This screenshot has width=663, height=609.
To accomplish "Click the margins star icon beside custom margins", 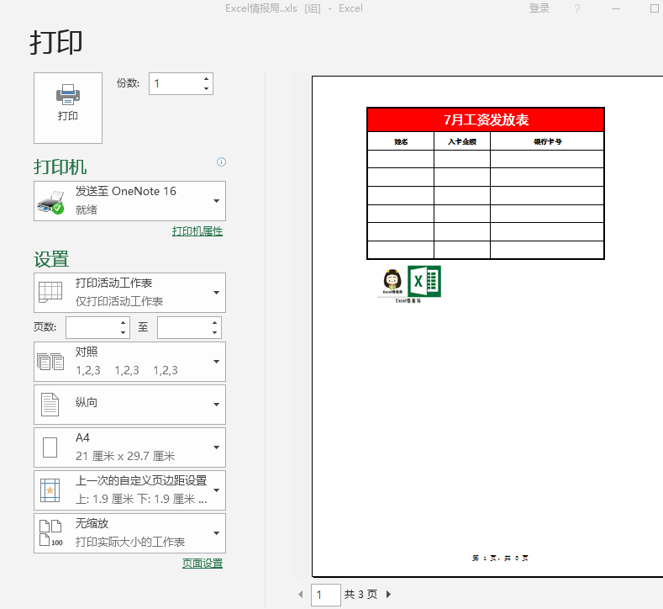I will (50, 490).
